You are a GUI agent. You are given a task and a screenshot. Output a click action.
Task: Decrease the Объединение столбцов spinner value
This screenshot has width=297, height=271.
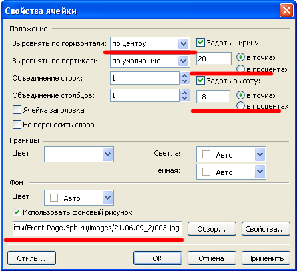[184, 98]
